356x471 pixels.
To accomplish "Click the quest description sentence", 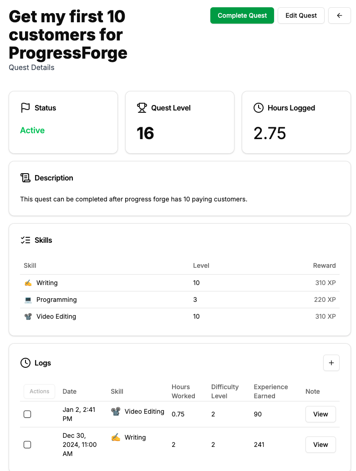I will click(x=133, y=199).
